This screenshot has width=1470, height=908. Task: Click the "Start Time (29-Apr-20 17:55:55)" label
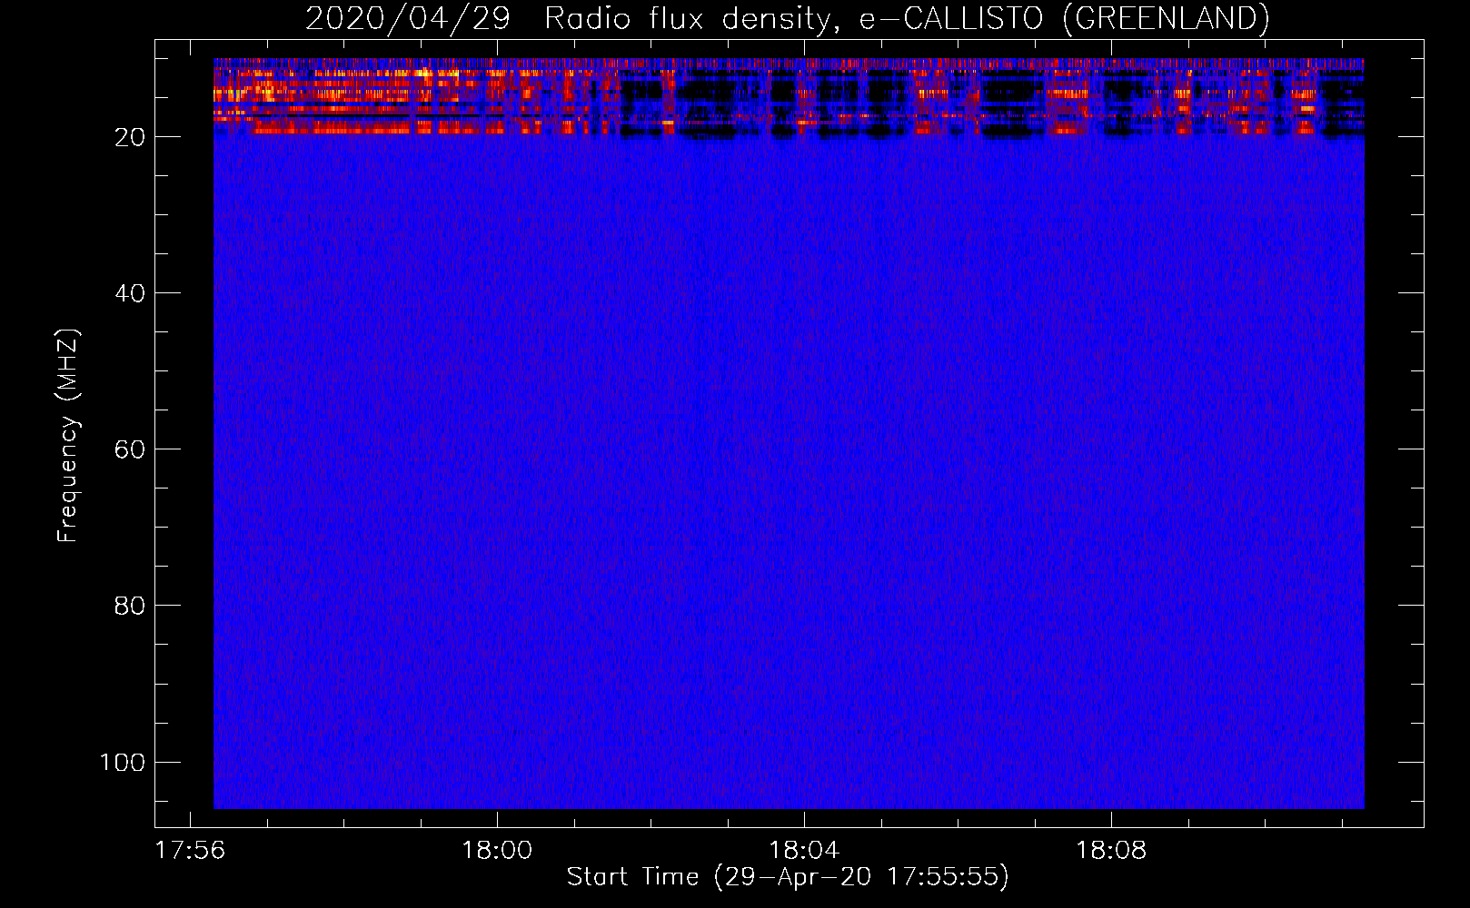point(788,877)
